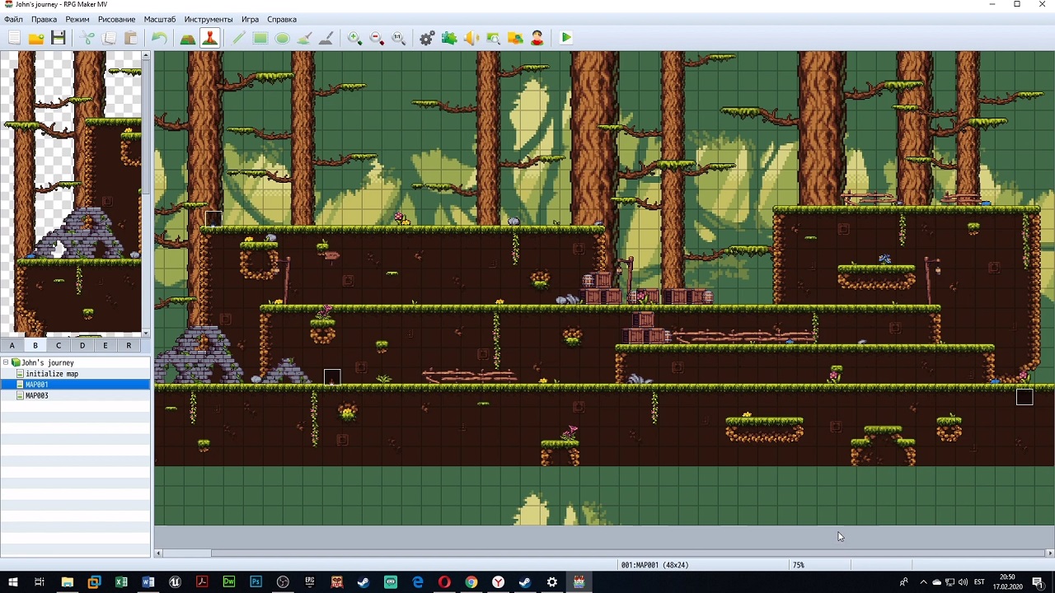Select the Rectangle drawing tool
Screen dimensions: 1055x593
[260, 38]
